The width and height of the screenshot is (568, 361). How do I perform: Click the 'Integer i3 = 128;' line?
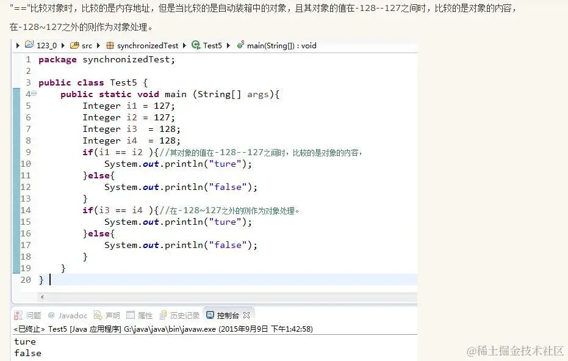click(132, 129)
